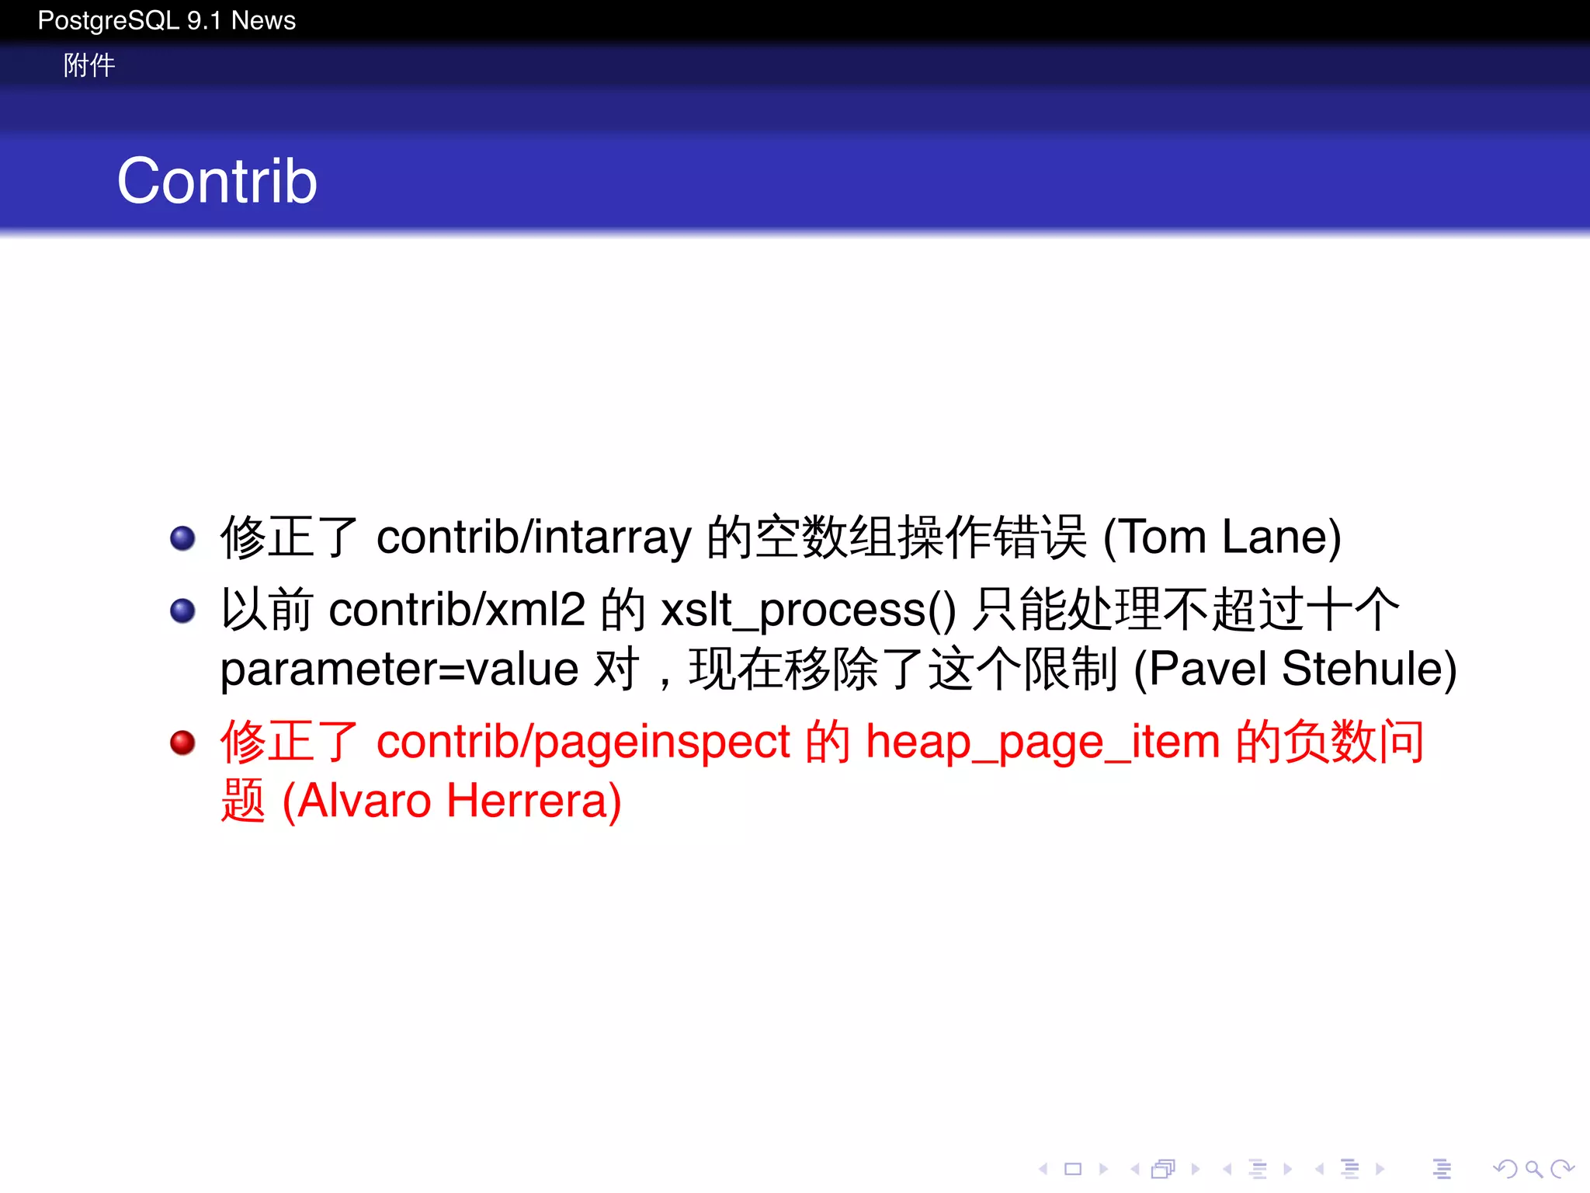This screenshot has width=1590, height=1193.
Task: Click the '(Alvaro Herrera)' author text
Action: [x=451, y=801]
